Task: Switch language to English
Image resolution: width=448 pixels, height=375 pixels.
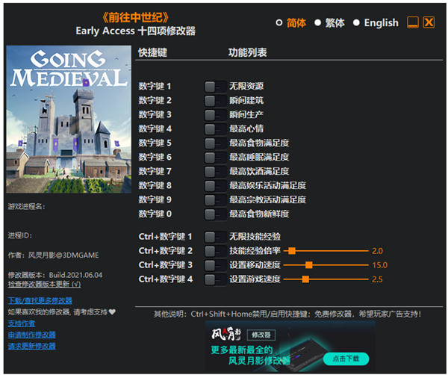Action: pos(356,23)
